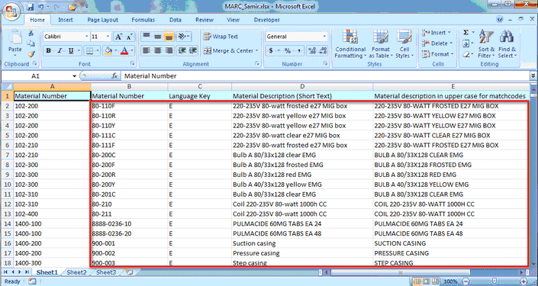Click the Office Button orb
538x286 pixels.
pyautogui.click(x=11, y=11)
